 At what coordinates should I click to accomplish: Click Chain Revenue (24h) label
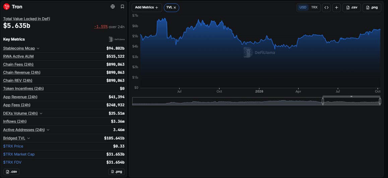click(22, 72)
